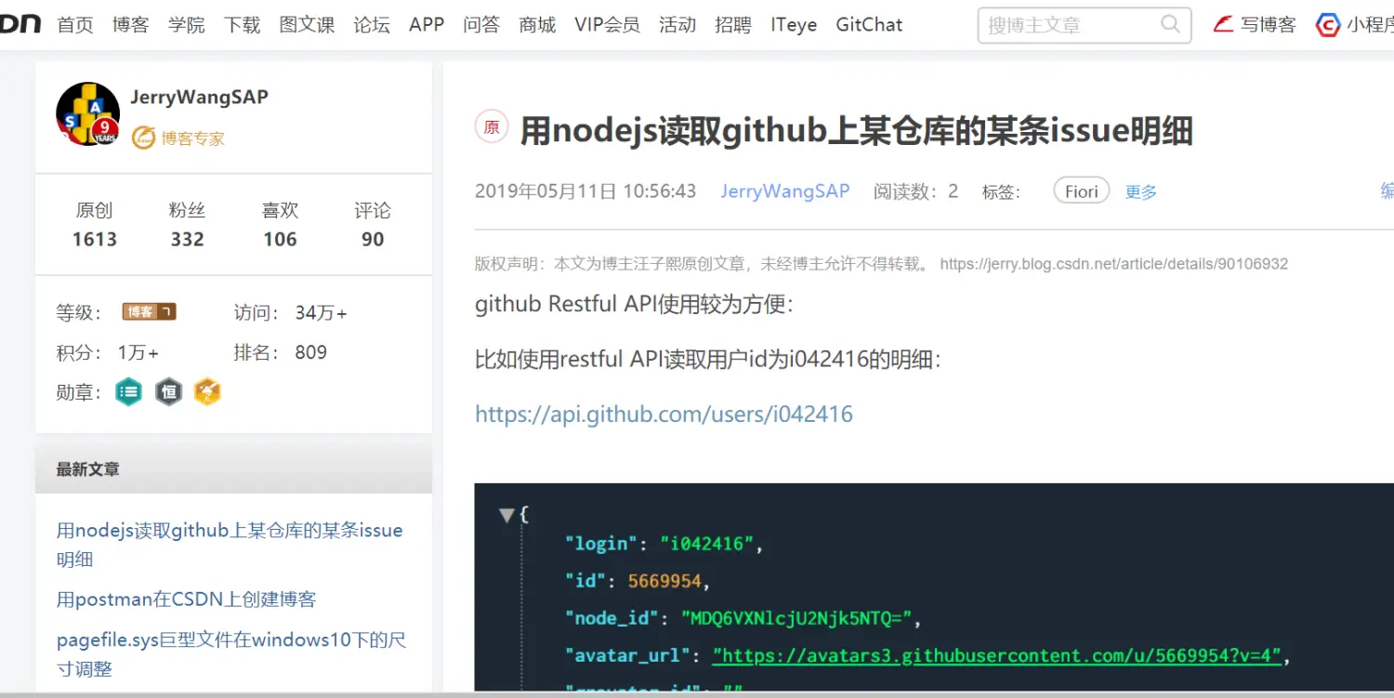
Task: Open 招聘 in top navigation
Action: 733,25
